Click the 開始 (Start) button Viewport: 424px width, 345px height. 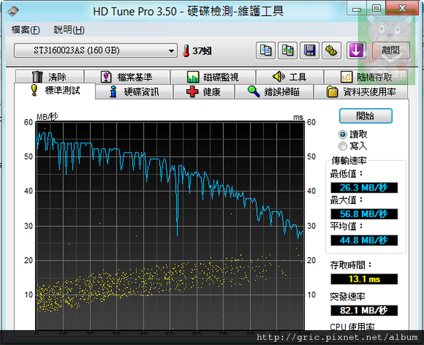click(365, 116)
